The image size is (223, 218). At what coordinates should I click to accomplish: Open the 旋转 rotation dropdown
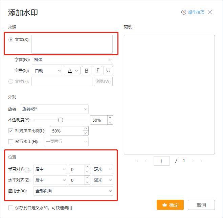(54, 109)
